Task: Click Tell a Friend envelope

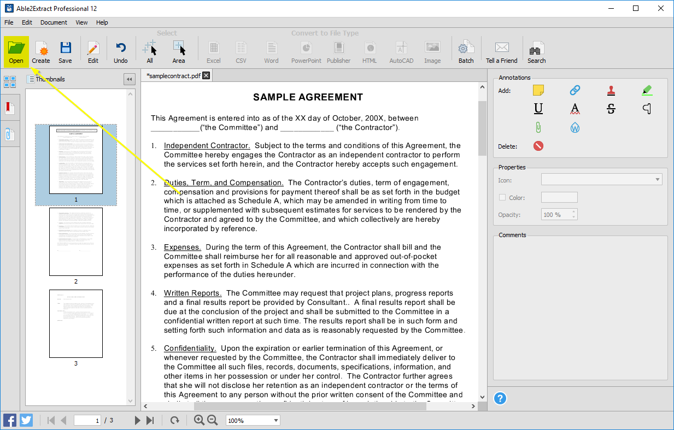Action: click(502, 52)
